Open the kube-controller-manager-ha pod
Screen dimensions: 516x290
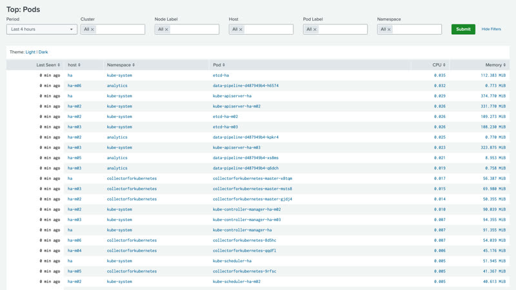(243, 230)
